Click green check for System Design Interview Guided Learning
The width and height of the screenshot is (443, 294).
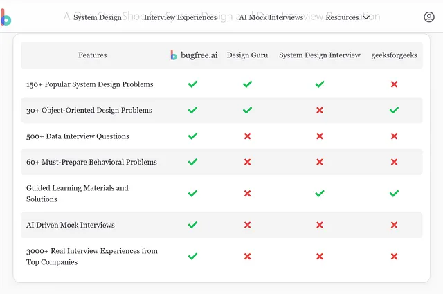[320, 194]
